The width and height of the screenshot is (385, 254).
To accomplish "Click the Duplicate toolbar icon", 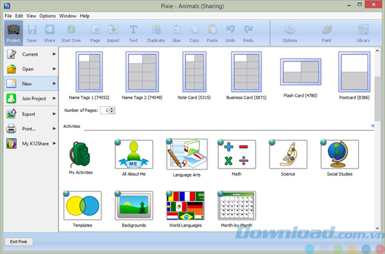I will pyautogui.click(x=156, y=33).
